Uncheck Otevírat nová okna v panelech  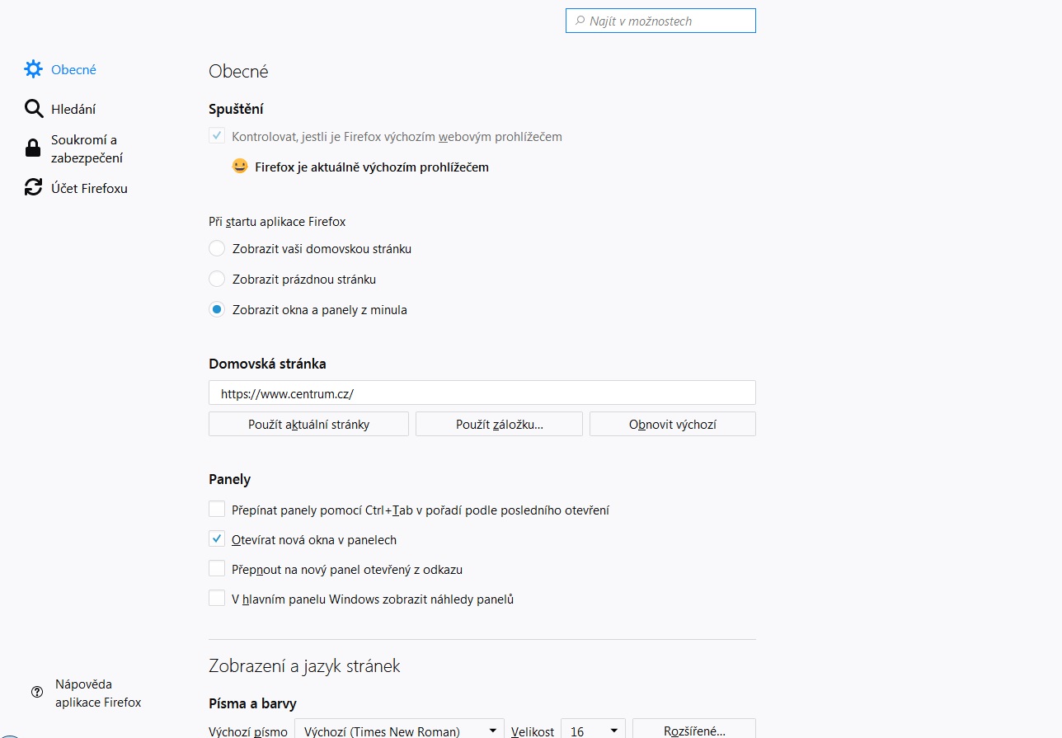pos(217,539)
